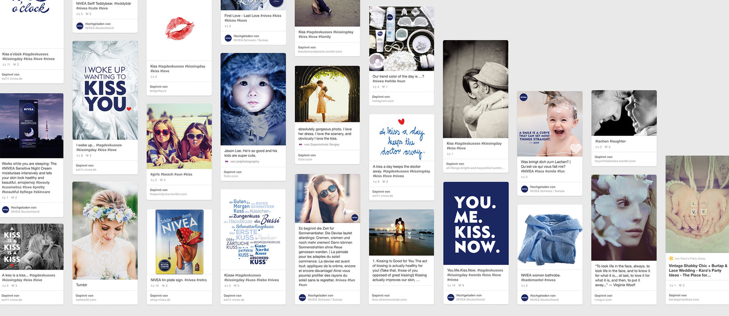
Task: Open the 'A KISS IS A KISS' pin image
Action: pos(32,247)
